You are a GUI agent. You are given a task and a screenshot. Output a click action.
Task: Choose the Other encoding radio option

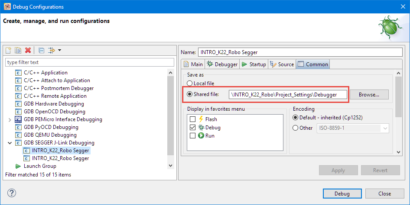296,128
